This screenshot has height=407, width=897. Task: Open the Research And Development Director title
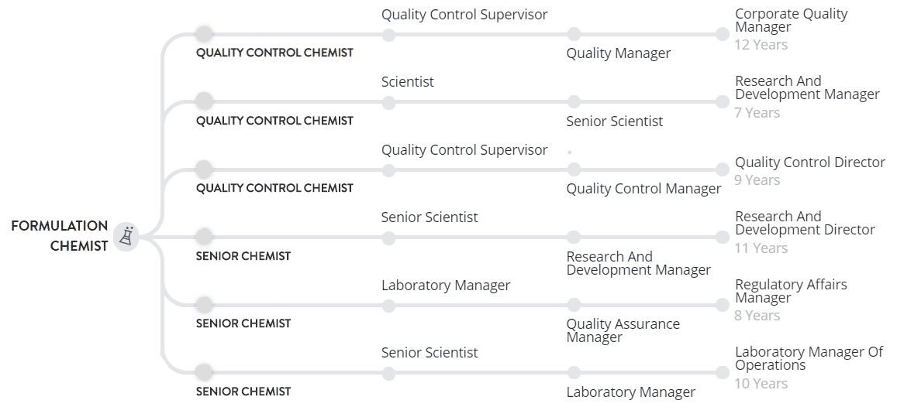click(805, 223)
